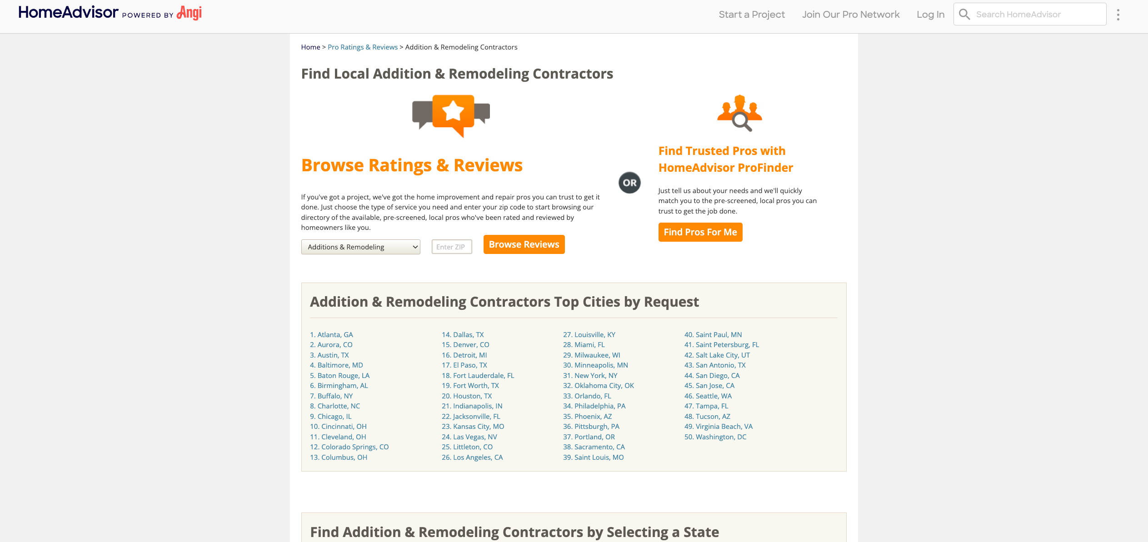This screenshot has height=542, width=1148.
Task: Open Start a Project menu item
Action: click(x=751, y=15)
